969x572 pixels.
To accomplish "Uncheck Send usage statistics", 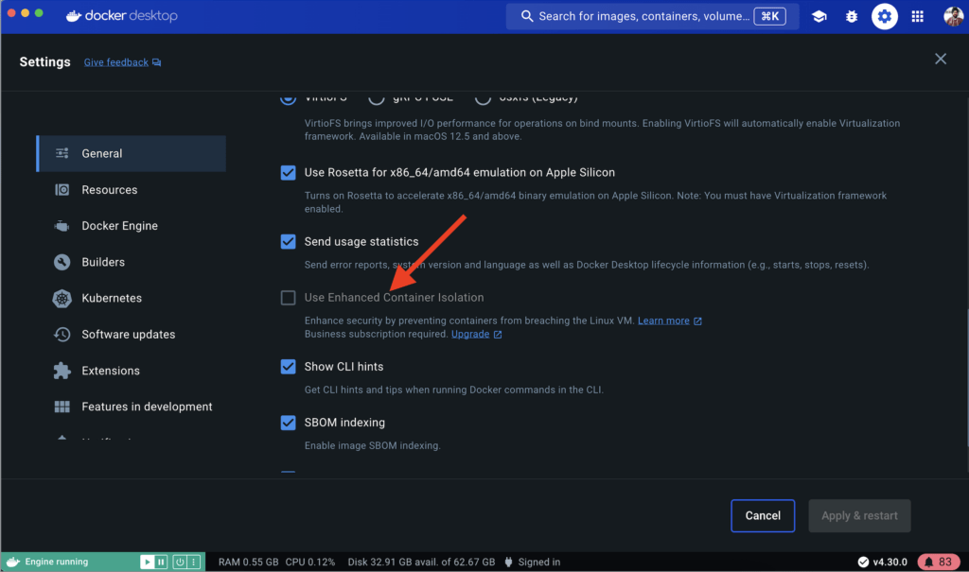I will coord(288,241).
